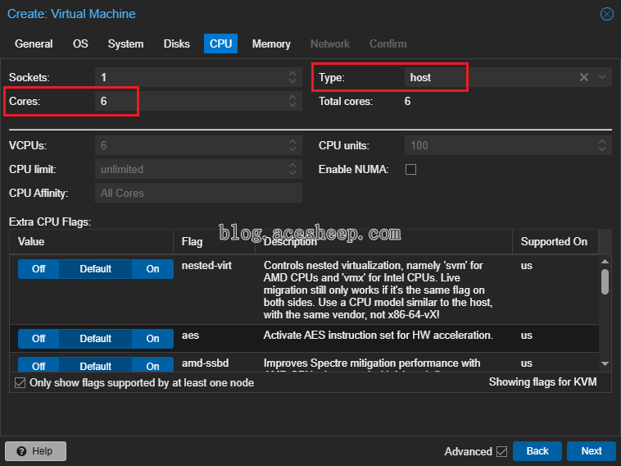Decrease the Cores count
Screen dimensions: 621x466
click(x=292, y=104)
